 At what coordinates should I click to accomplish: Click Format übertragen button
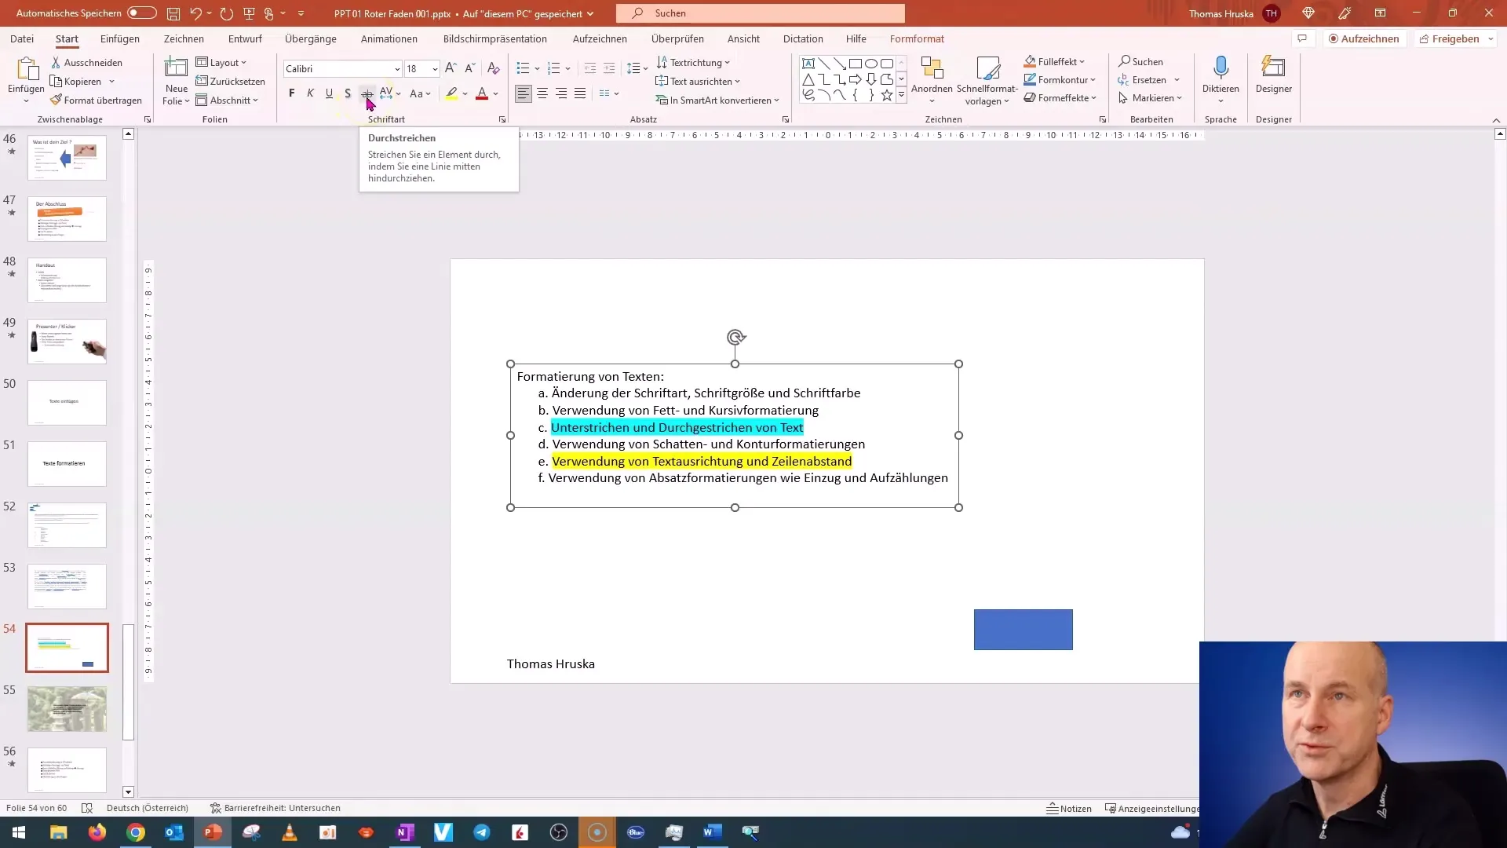(x=96, y=101)
